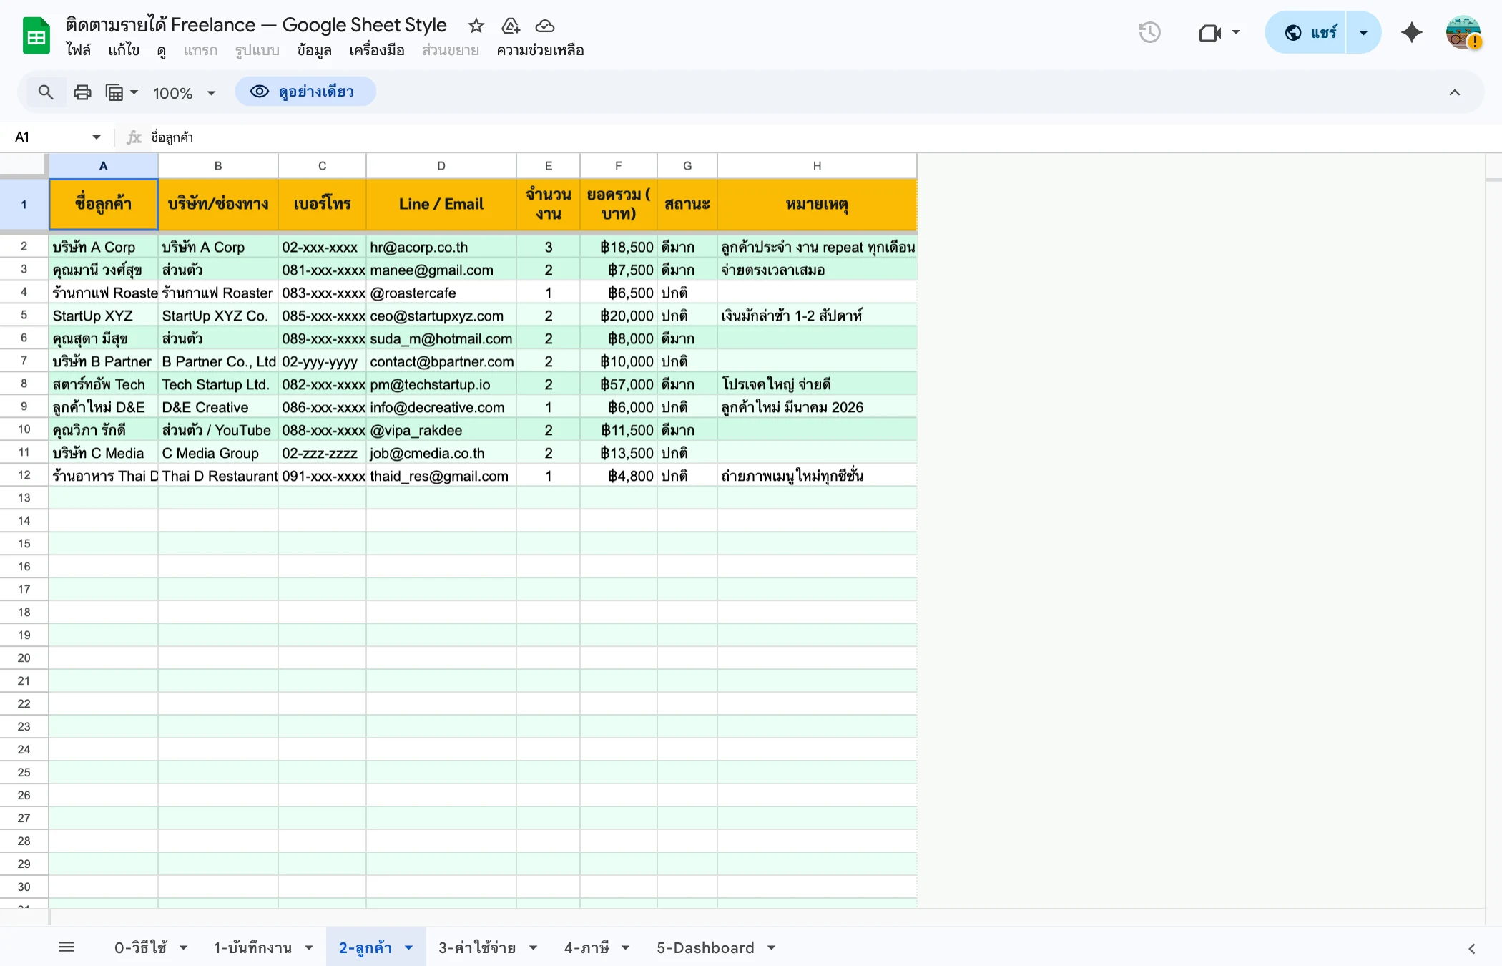Star this spreadsheet as favorite
Screen dimensions: 1502x966
476,26
